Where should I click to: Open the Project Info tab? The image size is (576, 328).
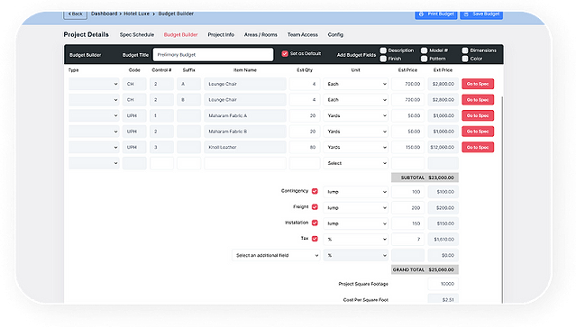(x=221, y=34)
